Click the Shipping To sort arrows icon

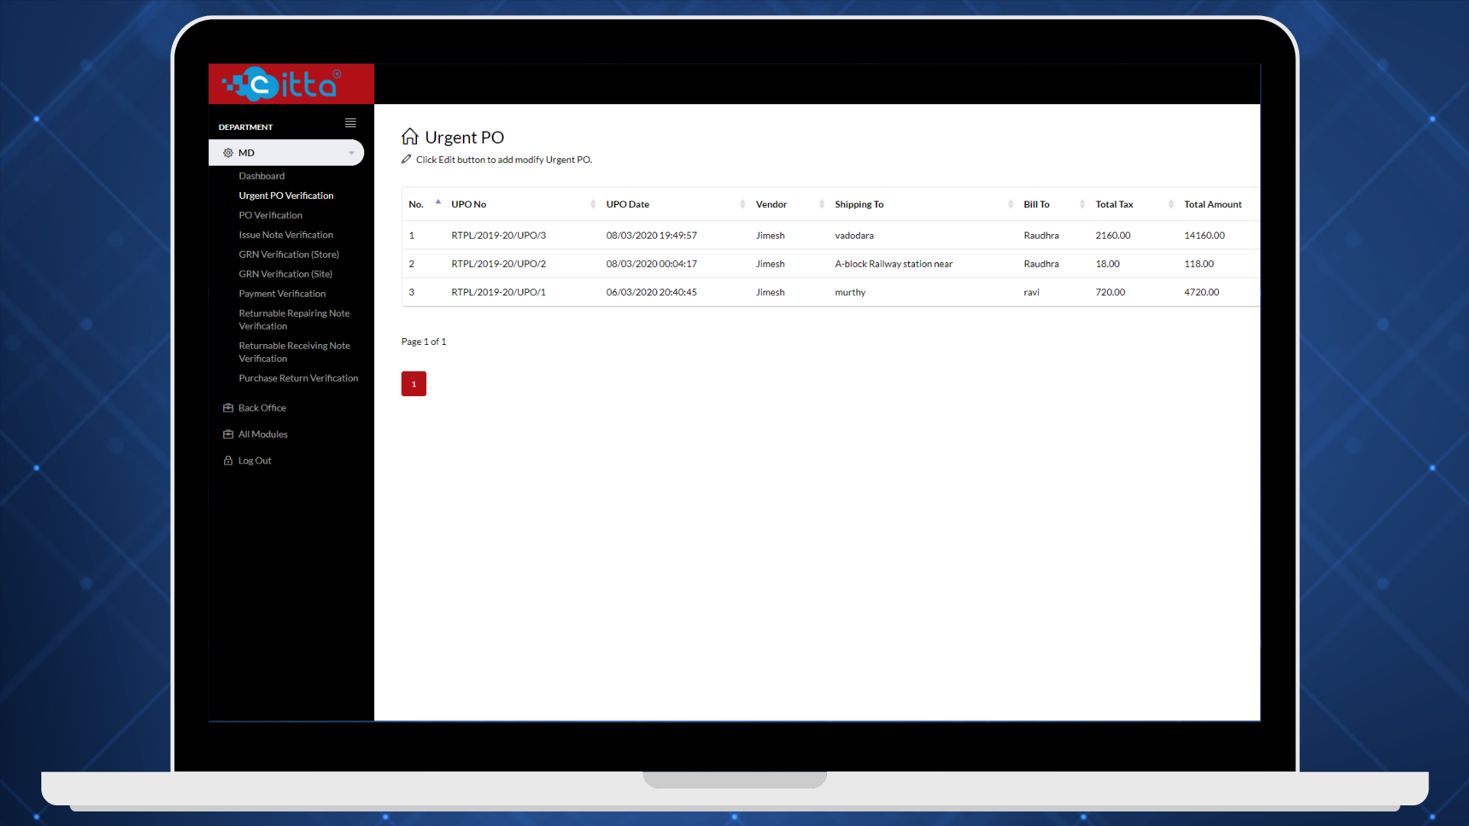(x=1011, y=204)
